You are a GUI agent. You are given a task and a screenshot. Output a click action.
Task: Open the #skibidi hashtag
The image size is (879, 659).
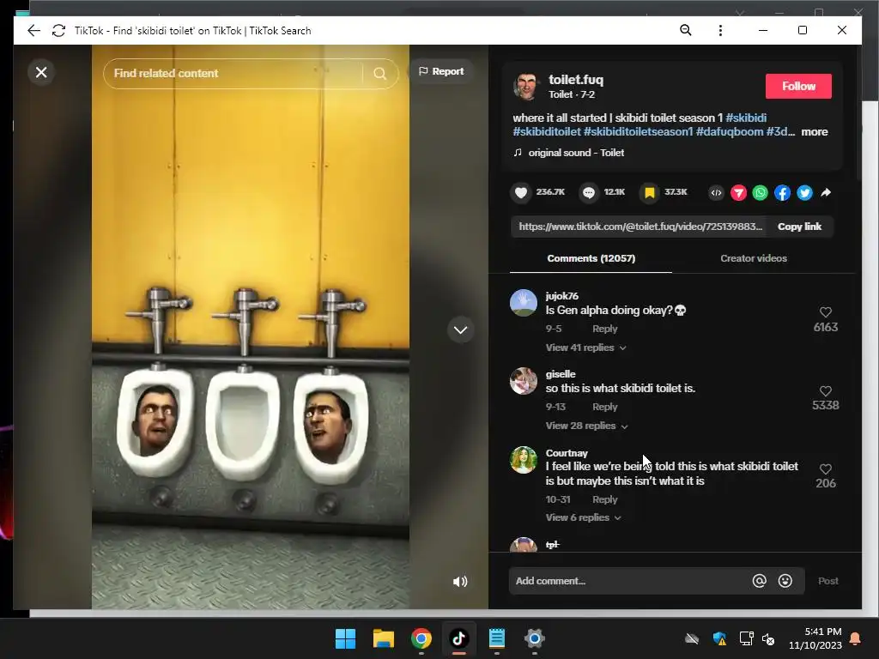[746, 118]
